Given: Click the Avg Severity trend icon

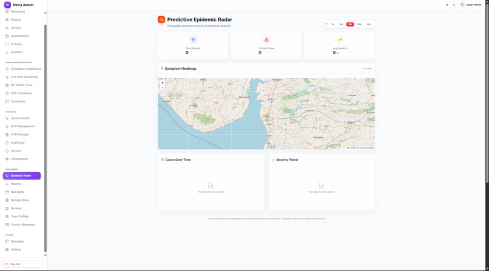Looking at the screenshot, I should pyautogui.click(x=340, y=39).
